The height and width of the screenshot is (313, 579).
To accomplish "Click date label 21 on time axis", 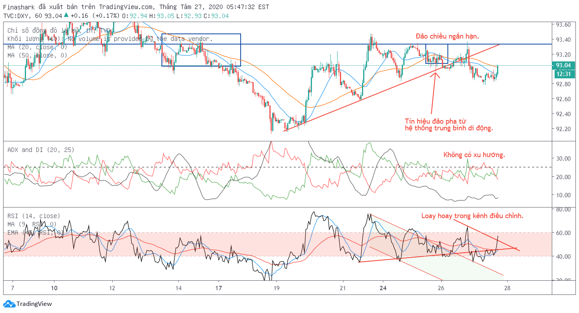I will tap(343, 288).
